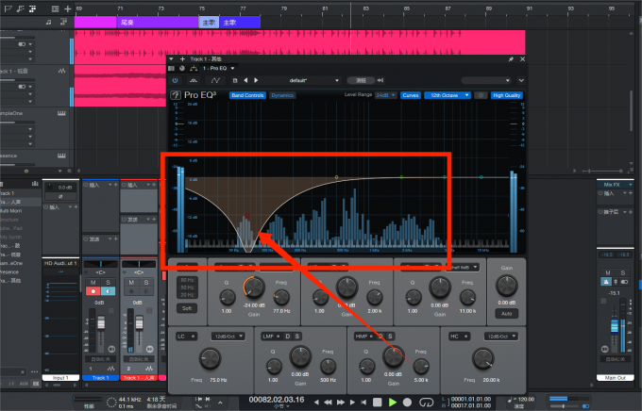Open the Shelf 6dB filter type dropdown
This screenshot has width=642, height=411.
click(465, 267)
